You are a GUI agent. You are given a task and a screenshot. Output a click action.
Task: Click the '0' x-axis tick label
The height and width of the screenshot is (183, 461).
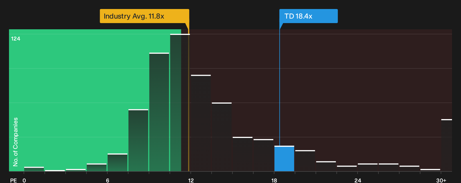[x=24, y=180]
